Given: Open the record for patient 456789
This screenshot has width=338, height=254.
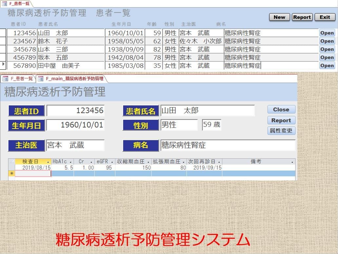Looking at the screenshot, I should click(x=327, y=58).
